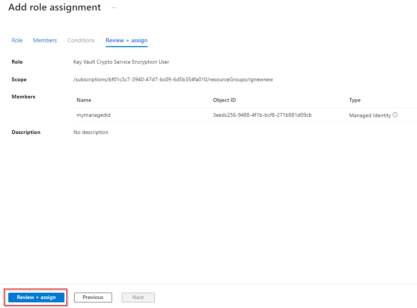Select the role name Key Vault Crypto Service Encryption User
Screen dimensions: 417x308
click(x=121, y=62)
